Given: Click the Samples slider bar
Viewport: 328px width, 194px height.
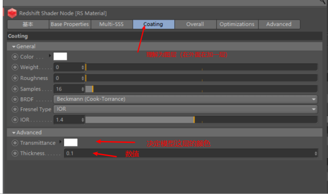Looking at the screenshot, I should coord(202,89).
